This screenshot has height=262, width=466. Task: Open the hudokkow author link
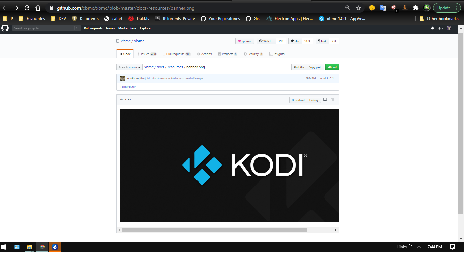(132, 78)
